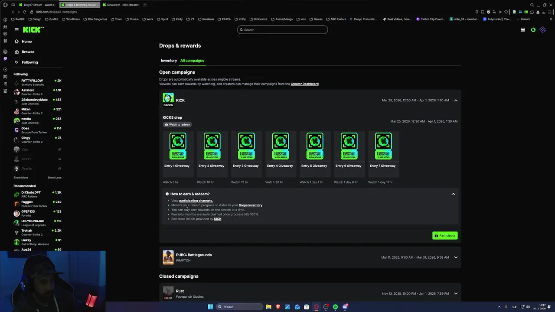Screen dimensions: 555x312
Task: Click the Participate button
Action: [445, 236]
